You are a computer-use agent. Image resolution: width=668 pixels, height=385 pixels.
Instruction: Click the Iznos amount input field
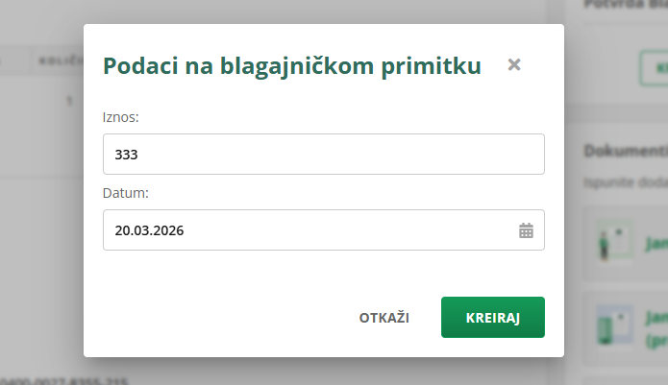click(323, 154)
